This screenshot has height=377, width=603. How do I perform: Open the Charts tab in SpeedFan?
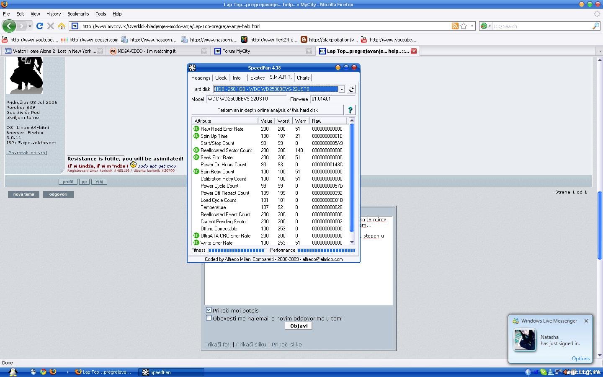(303, 78)
